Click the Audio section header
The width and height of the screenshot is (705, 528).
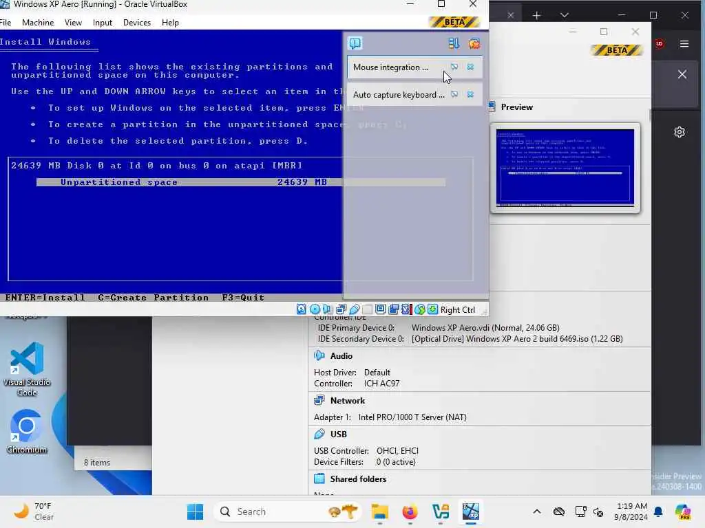[x=341, y=356]
